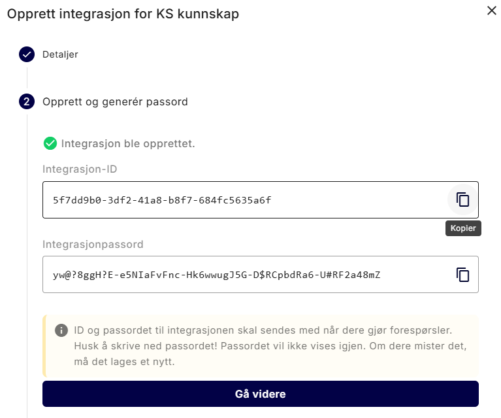501x418 pixels.
Task: Click the Integrasjonpassord field label
Action: pyautogui.click(x=93, y=244)
